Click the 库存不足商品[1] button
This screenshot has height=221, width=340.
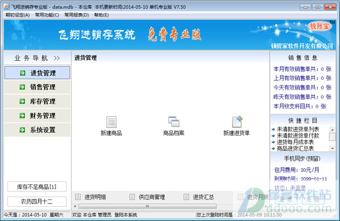[x=37, y=187]
